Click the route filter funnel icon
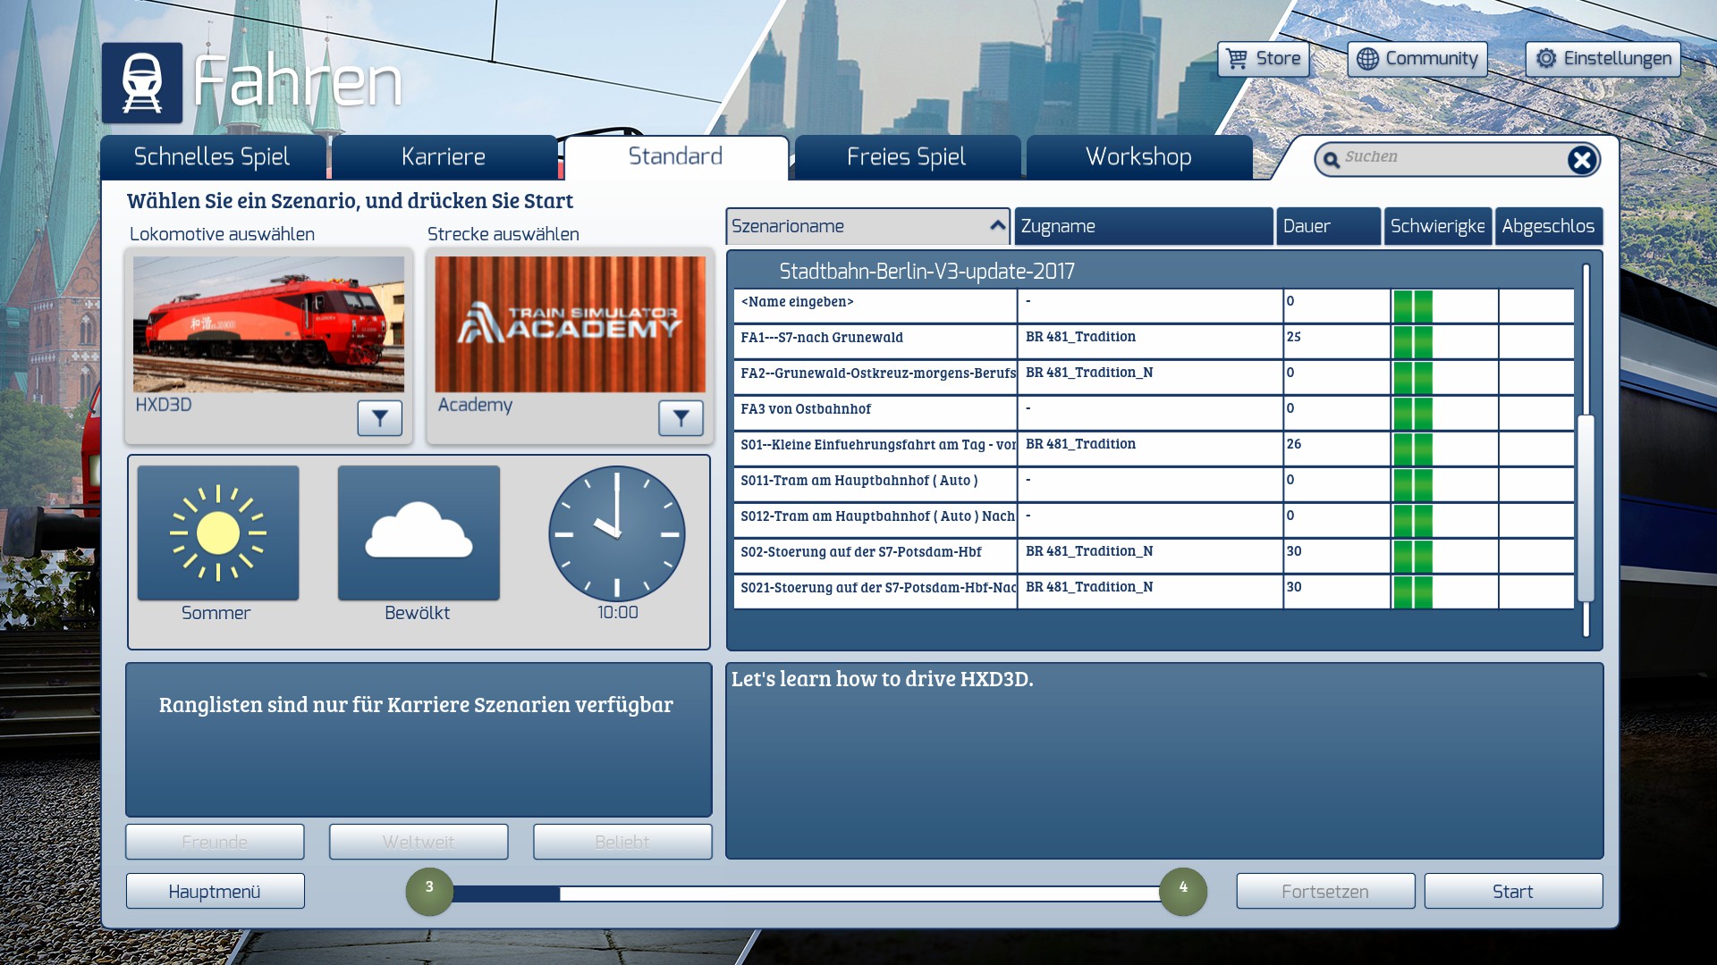The height and width of the screenshot is (965, 1717). (681, 418)
